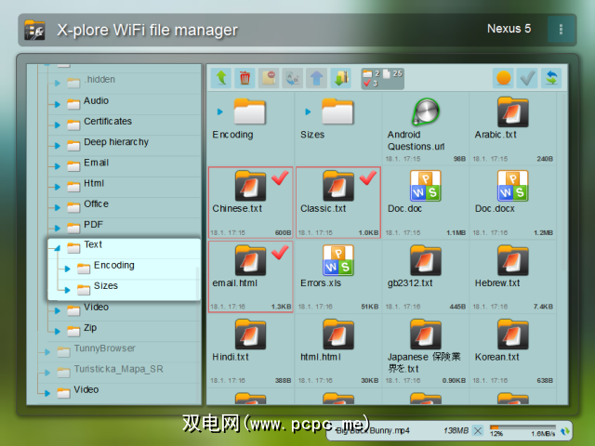The height and width of the screenshot is (446, 595).
Task: Click the Office folder label in tree
Action: 96,203
